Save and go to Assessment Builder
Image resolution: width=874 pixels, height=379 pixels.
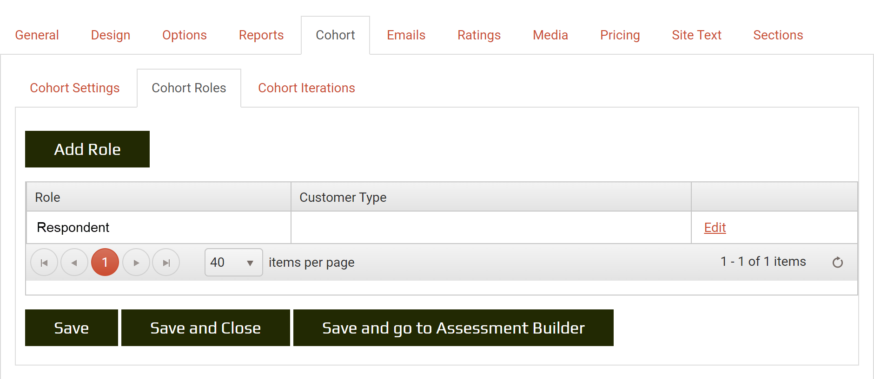coord(453,328)
